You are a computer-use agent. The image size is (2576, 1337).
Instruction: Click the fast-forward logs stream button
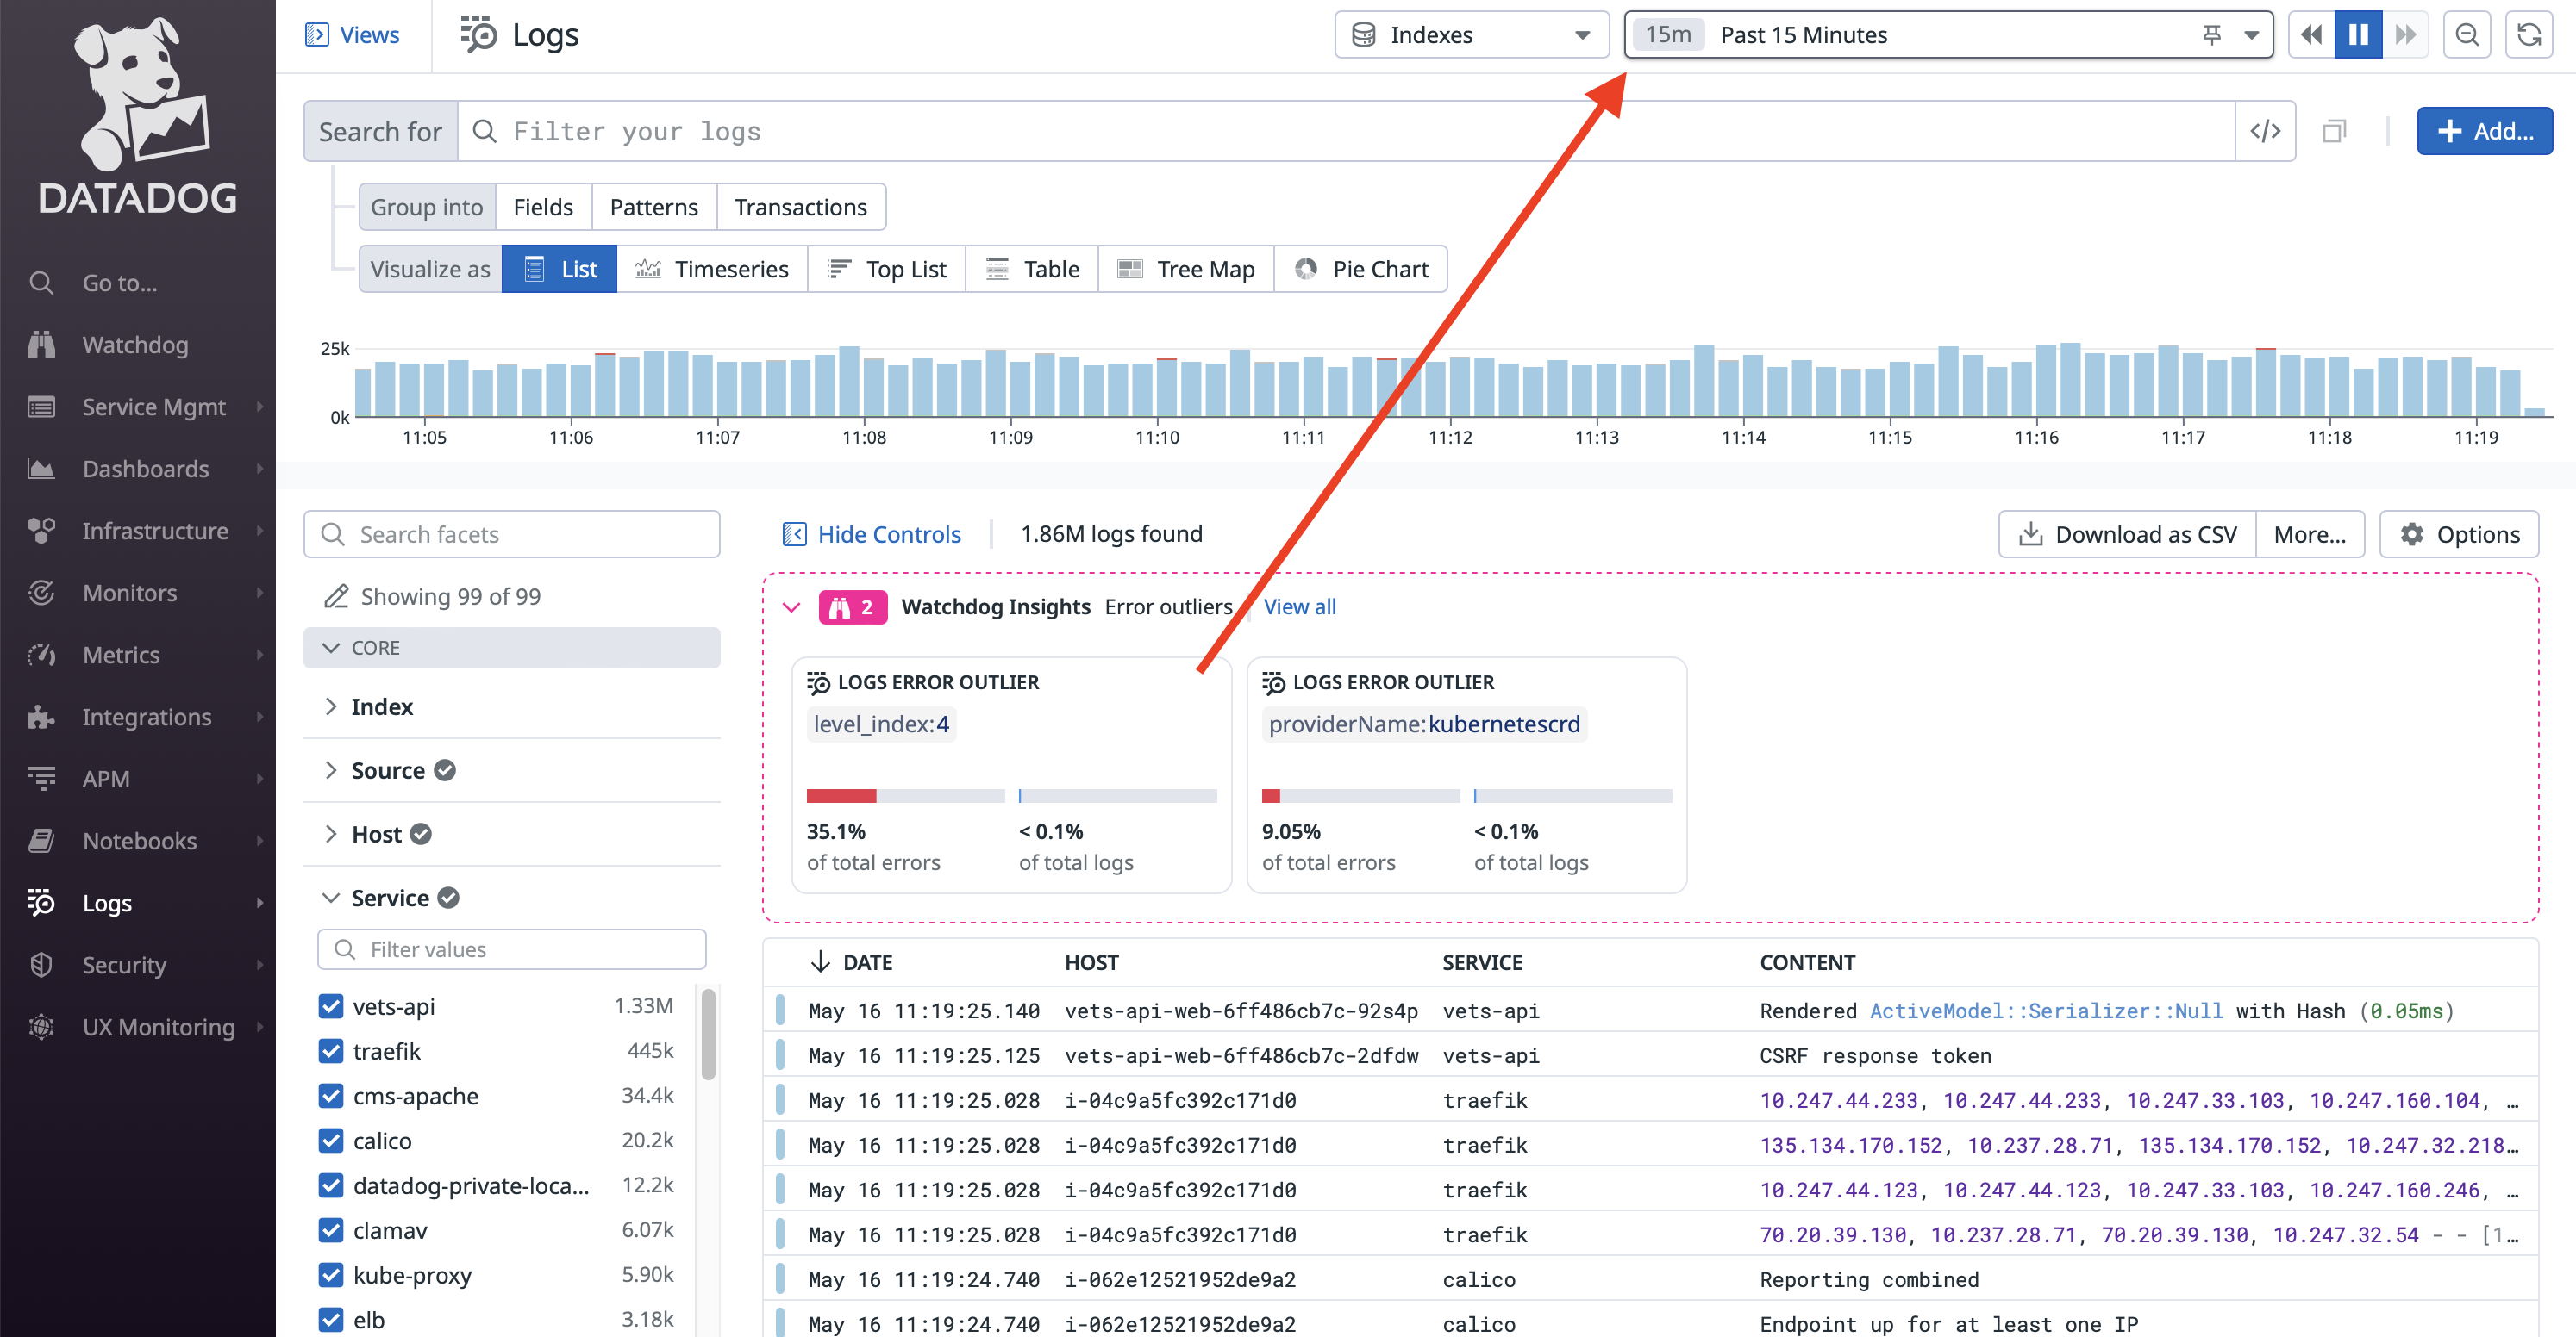pos(2402,34)
